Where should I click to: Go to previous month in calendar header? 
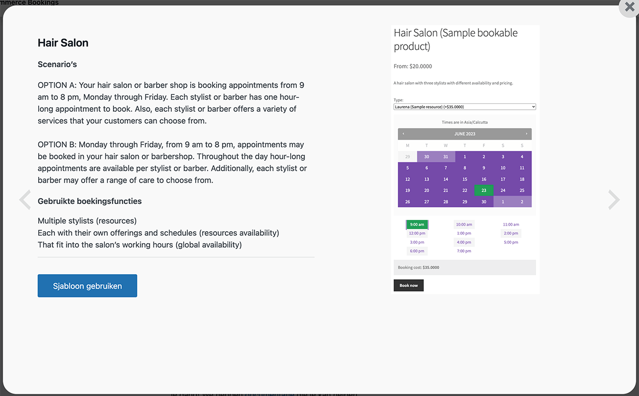[403, 134]
